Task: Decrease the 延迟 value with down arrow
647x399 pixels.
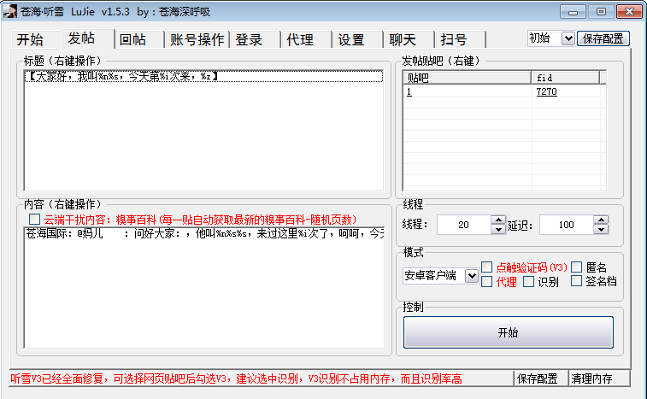Action: click(x=601, y=230)
